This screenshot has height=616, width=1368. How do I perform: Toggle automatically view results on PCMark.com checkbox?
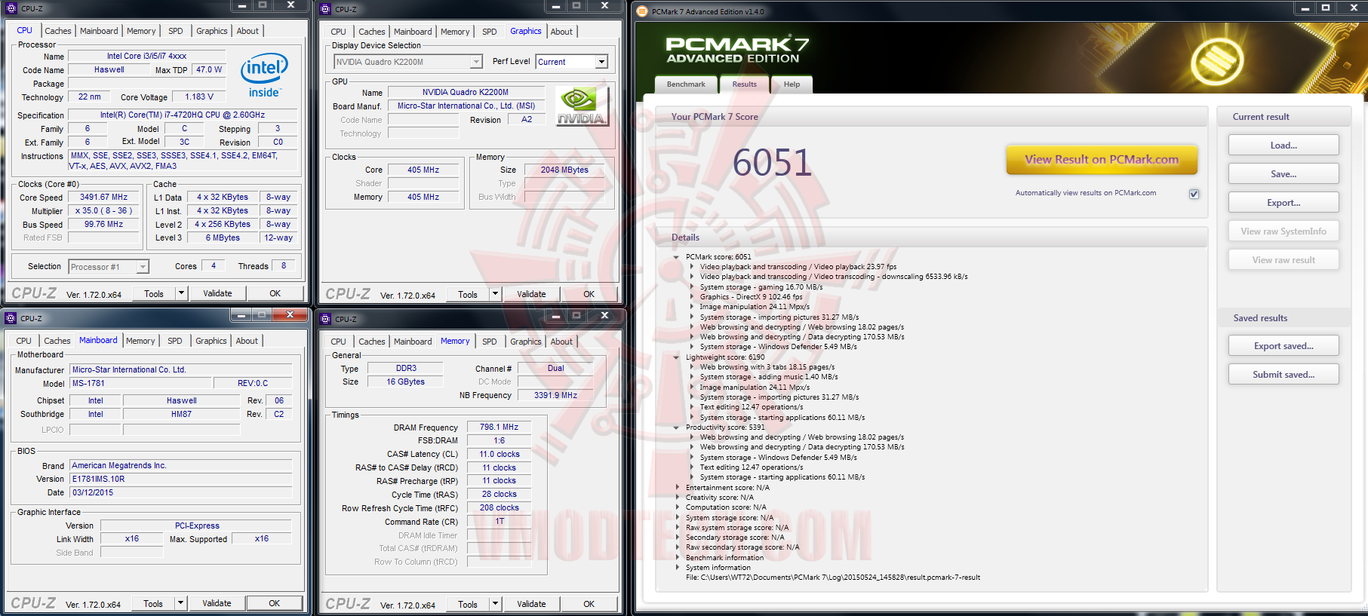tap(1194, 194)
